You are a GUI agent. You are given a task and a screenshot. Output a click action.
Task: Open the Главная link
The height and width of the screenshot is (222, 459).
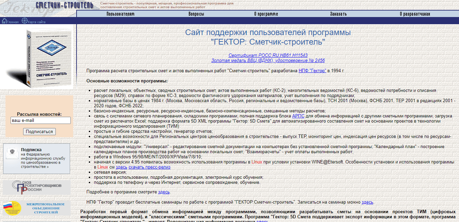pos(13,22)
